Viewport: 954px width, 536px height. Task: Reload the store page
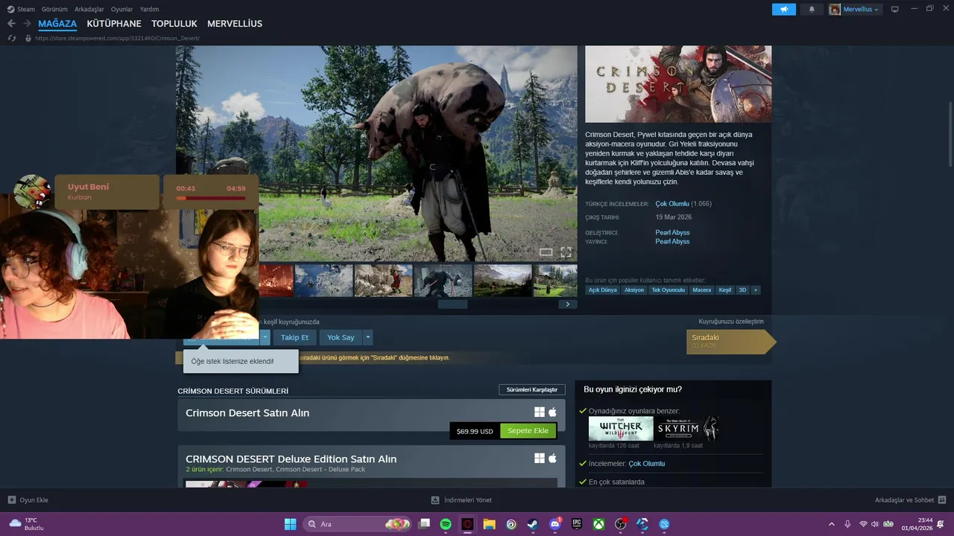(x=11, y=38)
